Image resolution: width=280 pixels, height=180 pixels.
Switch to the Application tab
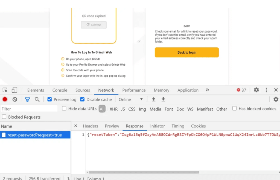click(x=188, y=90)
